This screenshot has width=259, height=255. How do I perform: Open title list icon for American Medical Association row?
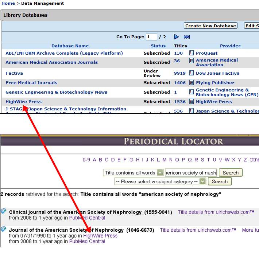pos(191,60)
